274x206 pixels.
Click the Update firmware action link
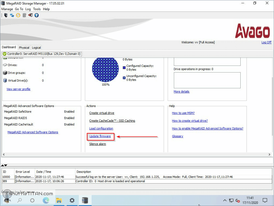click(x=100, y=136)
